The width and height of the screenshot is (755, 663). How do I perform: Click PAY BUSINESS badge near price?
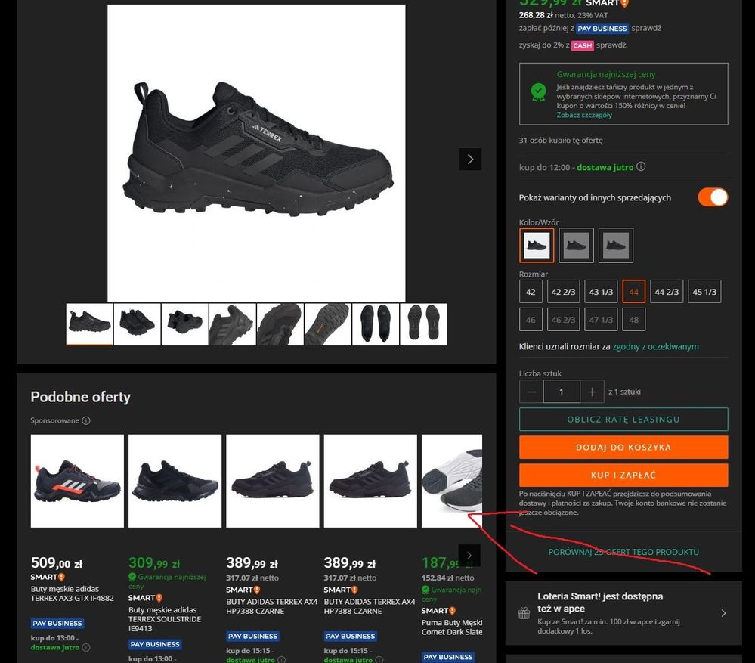pos(602,29)
